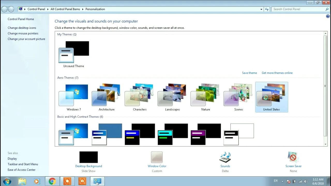Open Change desktop icons
Viewport: 331px width, 186px height.
coord(22,28)
